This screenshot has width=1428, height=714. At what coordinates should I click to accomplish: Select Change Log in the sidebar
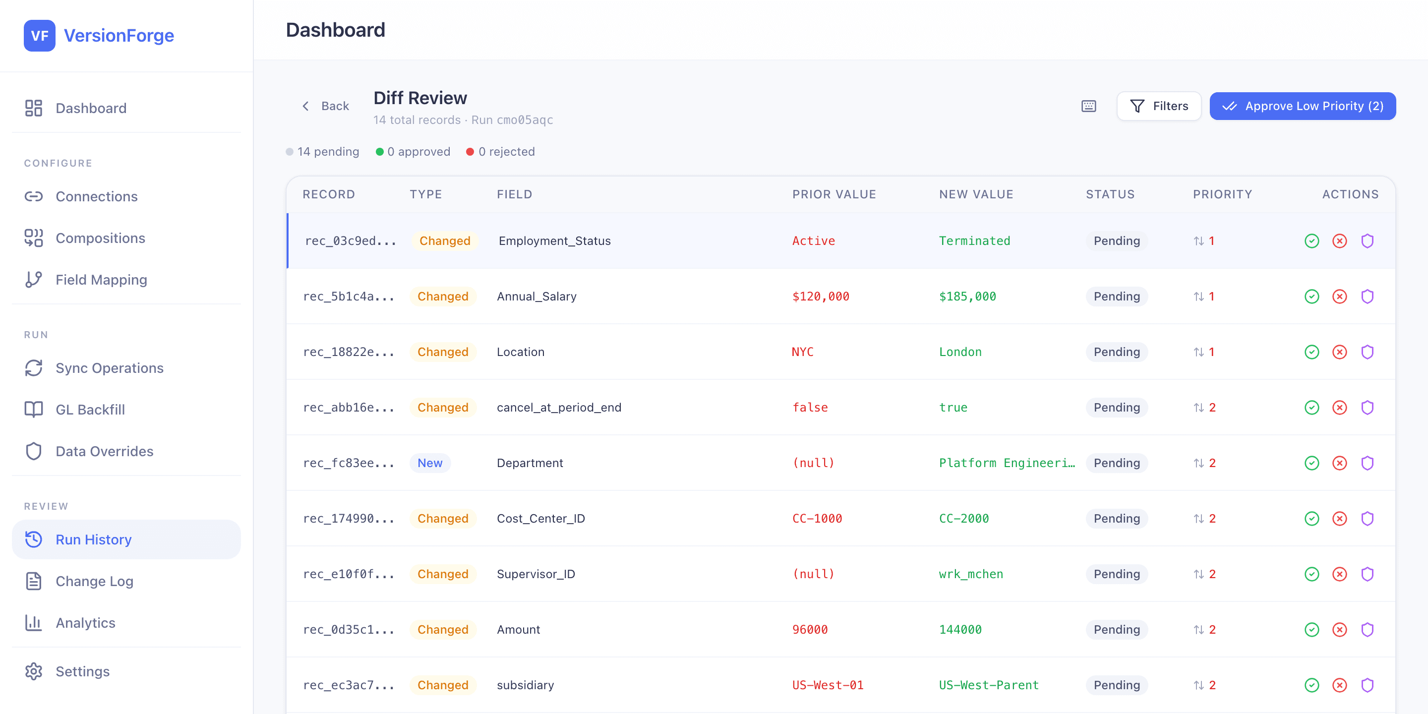pyautogui.click(x=94, y=581)
